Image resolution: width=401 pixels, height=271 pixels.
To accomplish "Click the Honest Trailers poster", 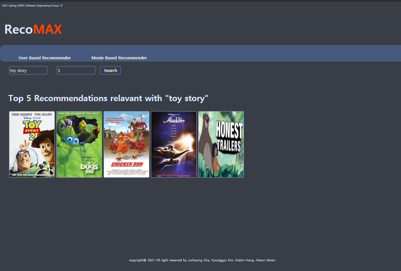I will [221, 144].
